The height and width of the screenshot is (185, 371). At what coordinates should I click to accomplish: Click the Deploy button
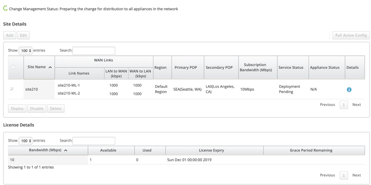[x=17, y=109]
